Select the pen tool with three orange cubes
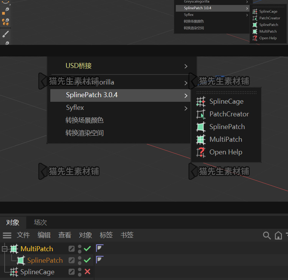The height and width of the screenshot is (280, 288). (5, 22)
